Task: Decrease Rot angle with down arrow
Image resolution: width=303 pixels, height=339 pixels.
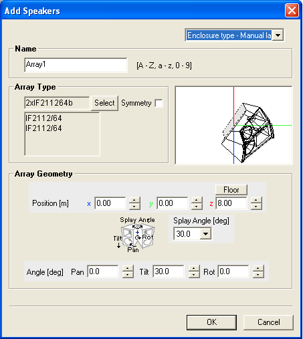Action: point(258,274)
